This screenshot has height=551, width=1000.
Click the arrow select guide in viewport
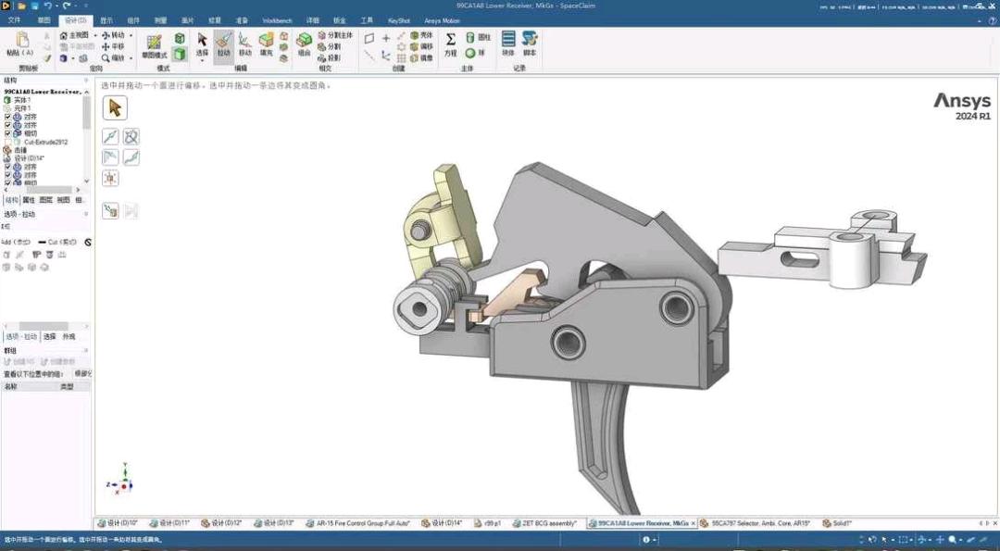[x=115, y=108]
